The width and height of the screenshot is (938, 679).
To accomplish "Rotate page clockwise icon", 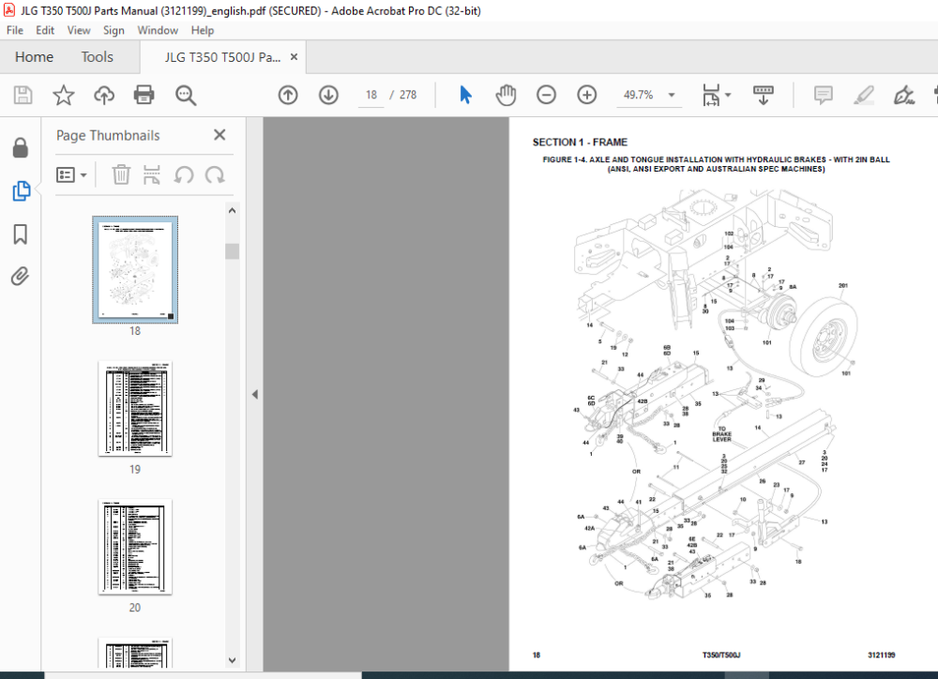I will [x=215, y=174].
